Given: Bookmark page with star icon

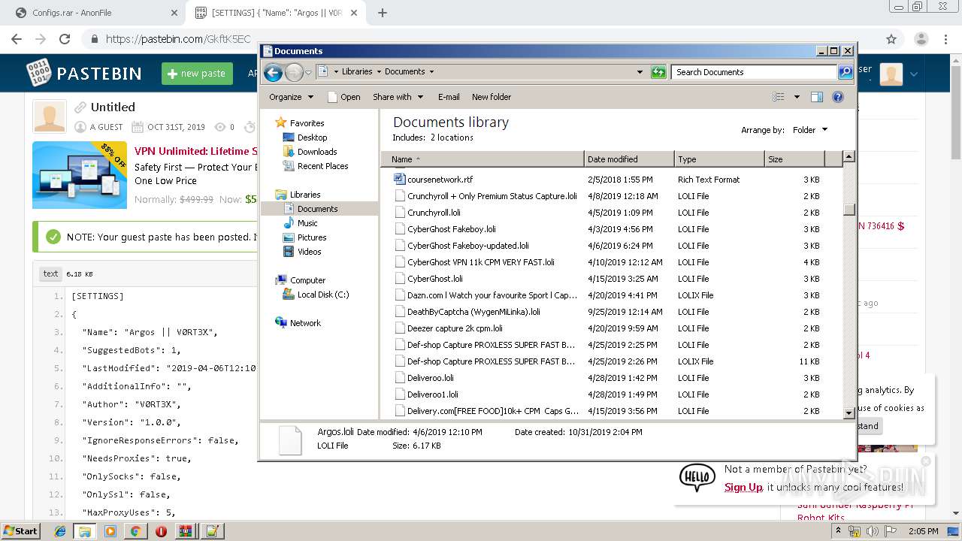Looking at the screenshot, I should 891,39.
